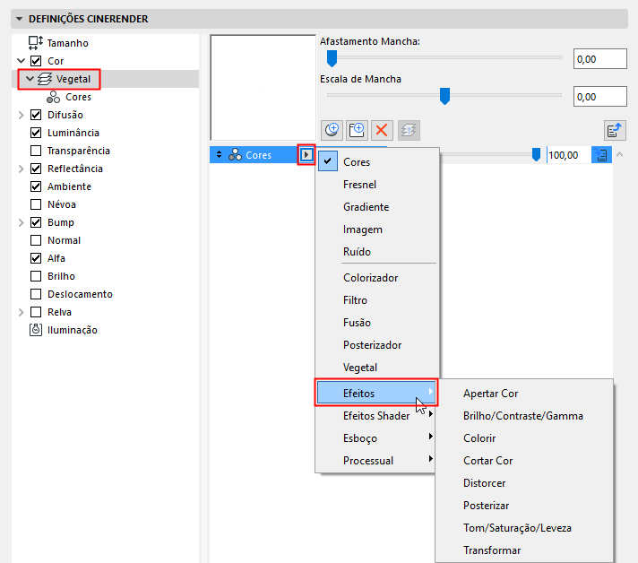Image resolution: width=638 pixels, height=563 pixels.
Task: Open the Efeitos Shader submenu
Action: [376, 416]
